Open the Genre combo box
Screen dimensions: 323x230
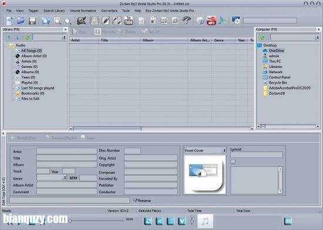click(x=52, y=177)
